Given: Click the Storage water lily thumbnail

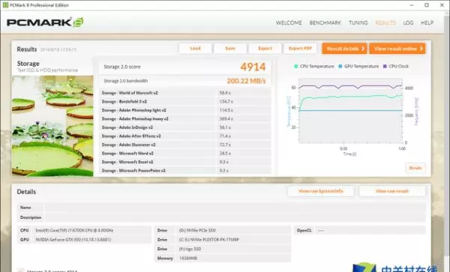Looking at the screenshot, I should coord(52,126).
